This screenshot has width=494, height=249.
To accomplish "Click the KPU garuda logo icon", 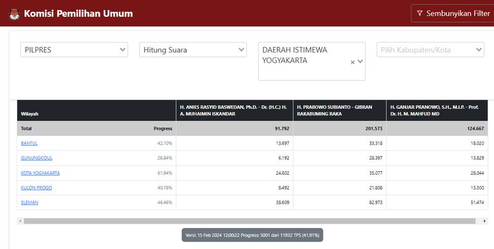I will click(14, 14).
